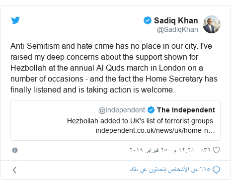Expand the conversation with the left chevron

click(x=14, y=170)
